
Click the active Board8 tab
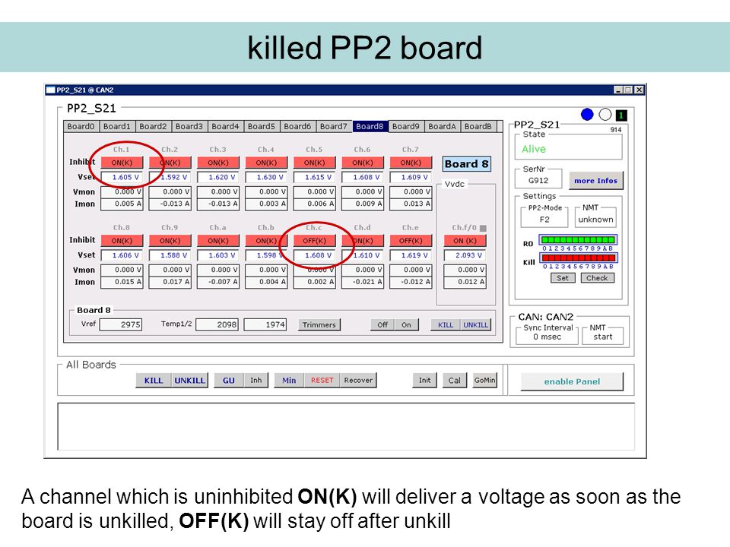click(x=370, y=127)
